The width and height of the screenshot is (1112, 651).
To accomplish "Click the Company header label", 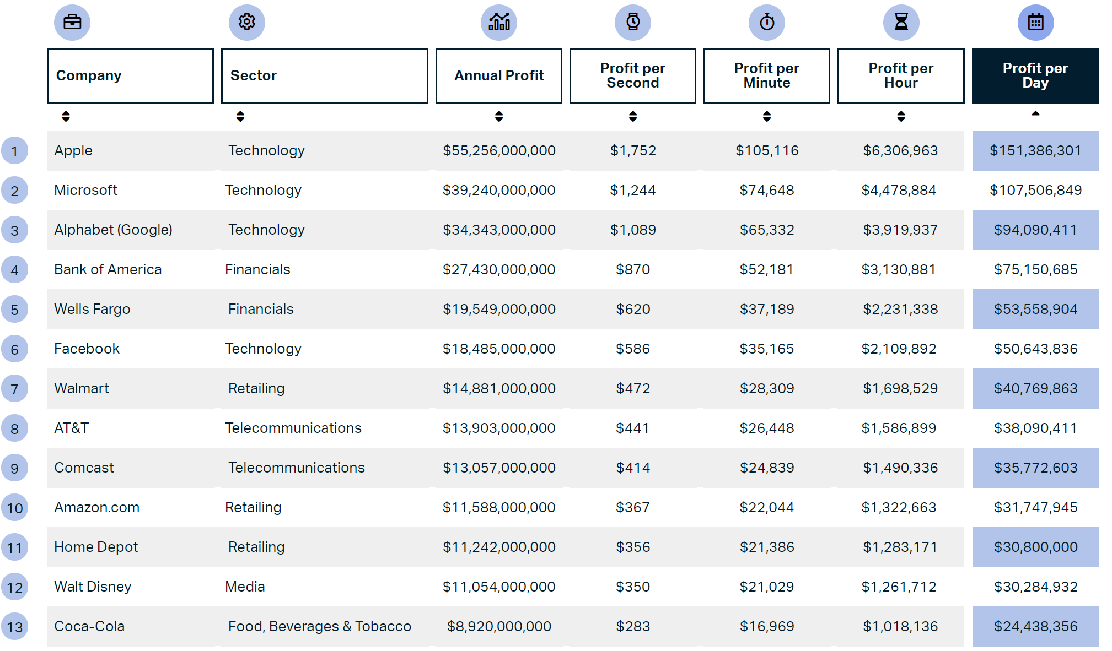I will pos(88,75).
